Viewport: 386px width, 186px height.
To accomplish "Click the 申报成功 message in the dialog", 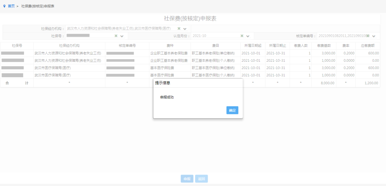I will [x=167, y=97].
